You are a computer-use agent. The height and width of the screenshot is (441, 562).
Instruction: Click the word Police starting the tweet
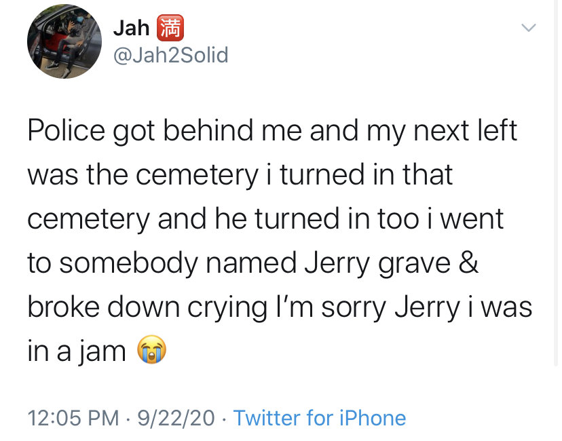click(67, 130)
